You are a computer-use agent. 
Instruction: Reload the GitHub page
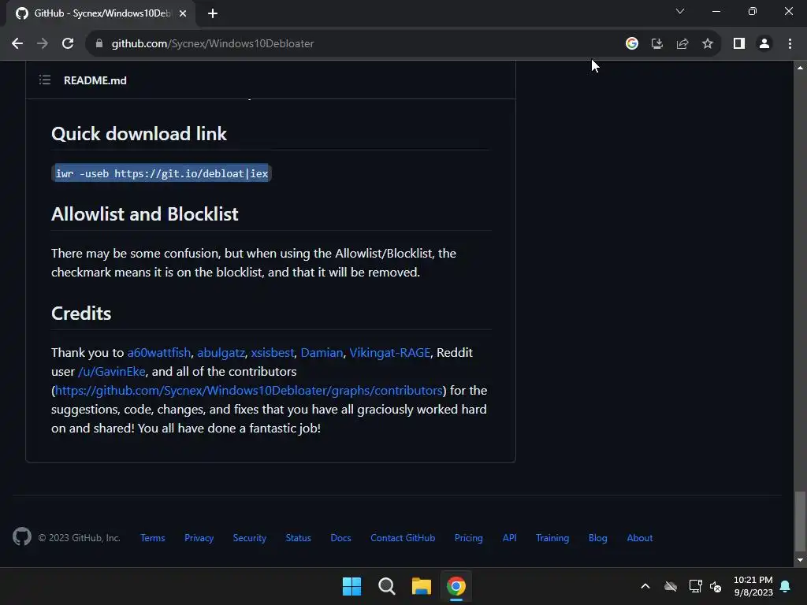pos(68,44)
